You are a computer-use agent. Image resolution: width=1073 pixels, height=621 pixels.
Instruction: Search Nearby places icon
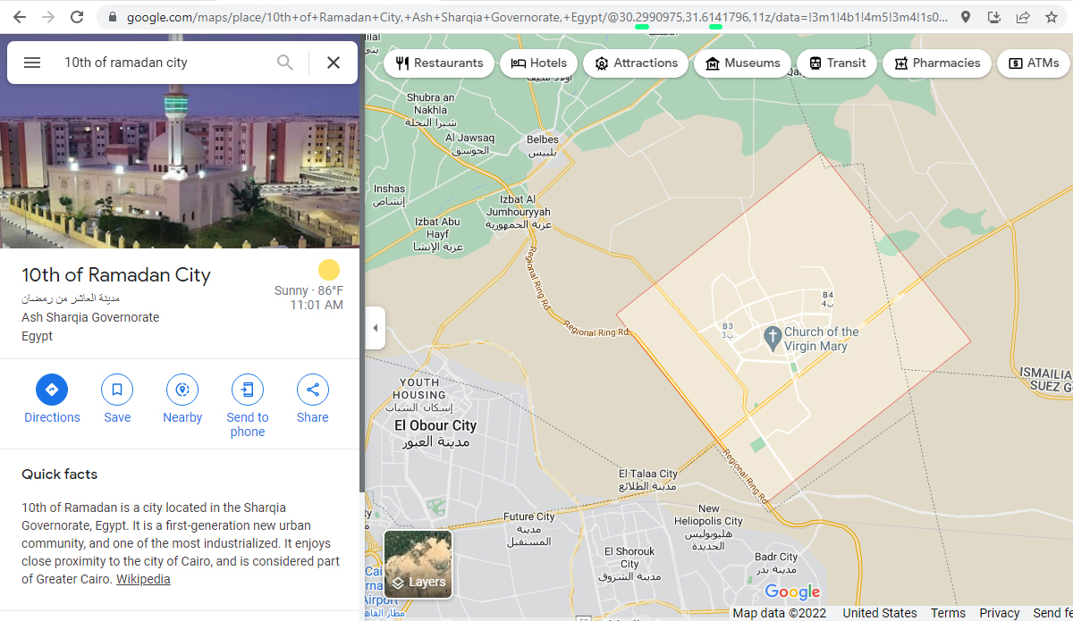182,390
